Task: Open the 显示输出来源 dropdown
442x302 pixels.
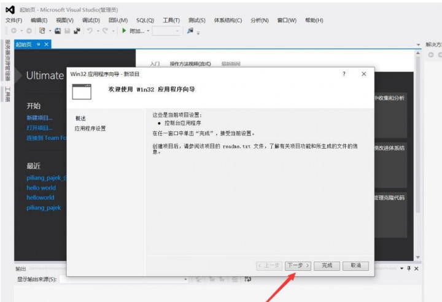Action: click(186, 279)
